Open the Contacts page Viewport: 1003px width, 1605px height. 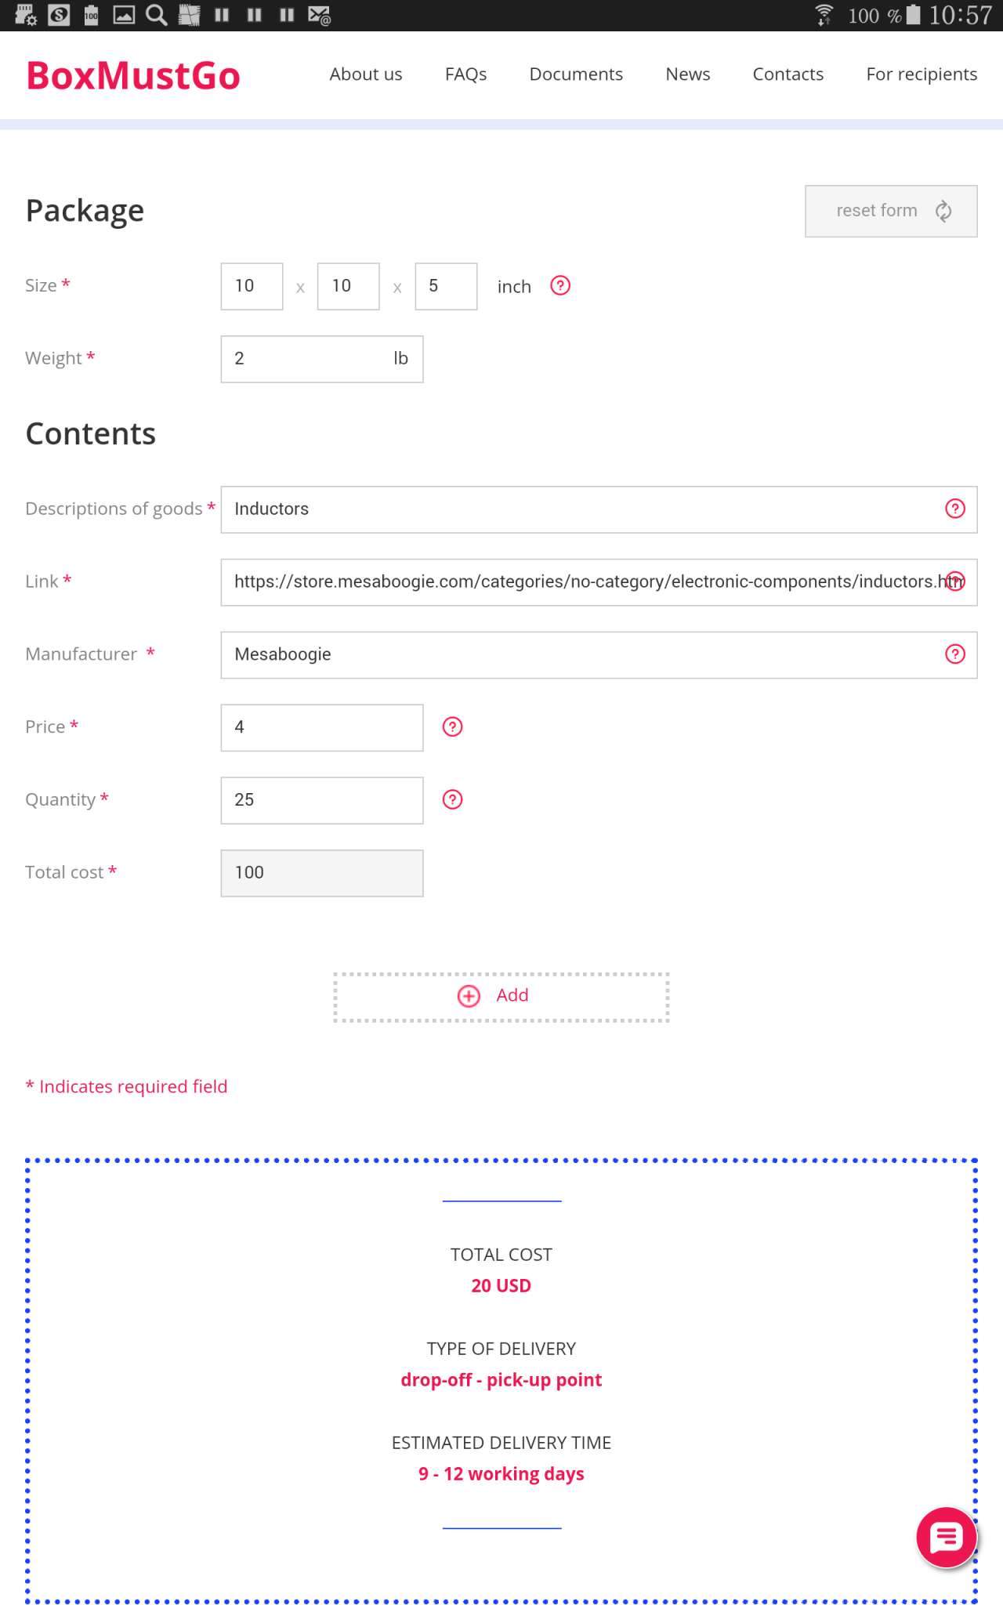(x=788, y=74)
